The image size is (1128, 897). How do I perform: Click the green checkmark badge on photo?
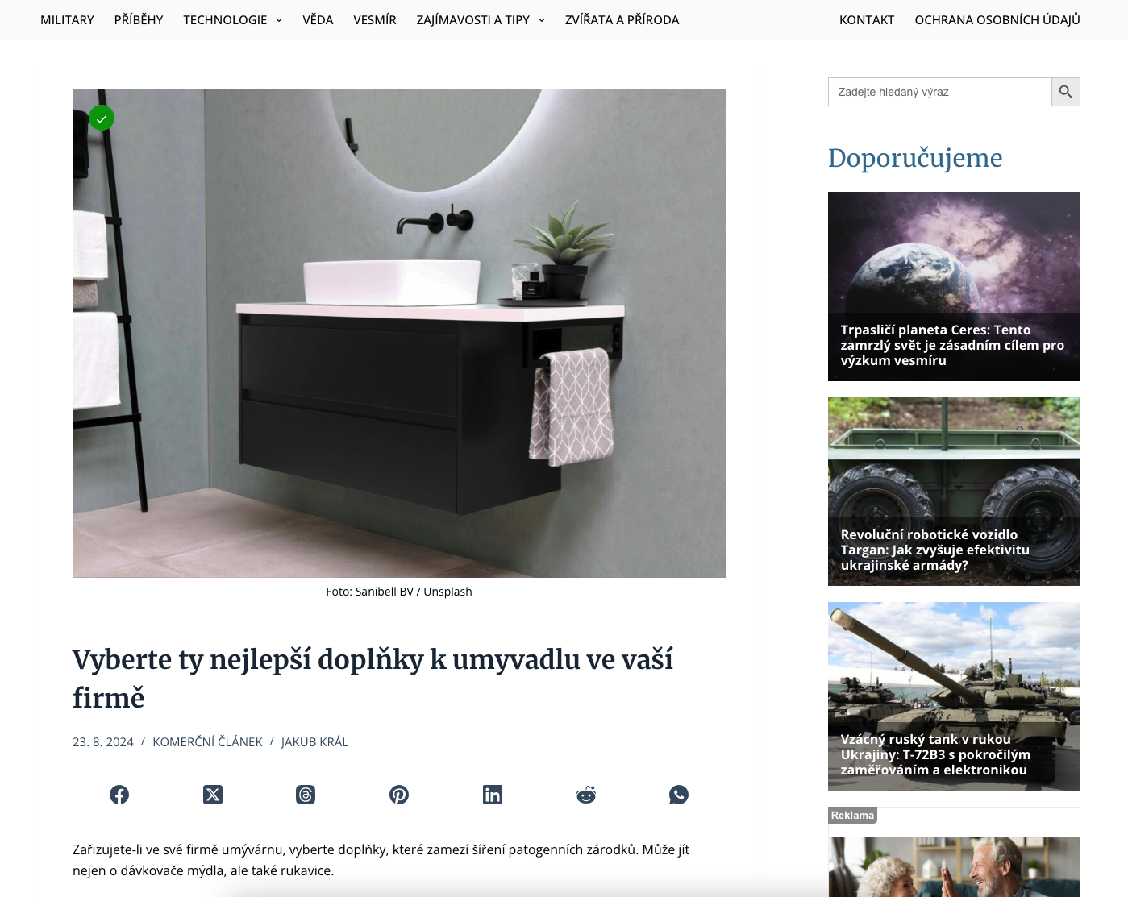click(x=102, y=118)
